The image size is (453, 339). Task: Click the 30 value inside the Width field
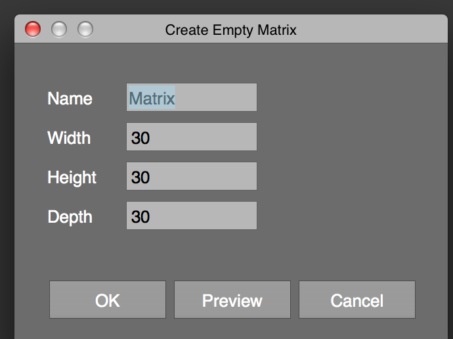coord(140,137)
